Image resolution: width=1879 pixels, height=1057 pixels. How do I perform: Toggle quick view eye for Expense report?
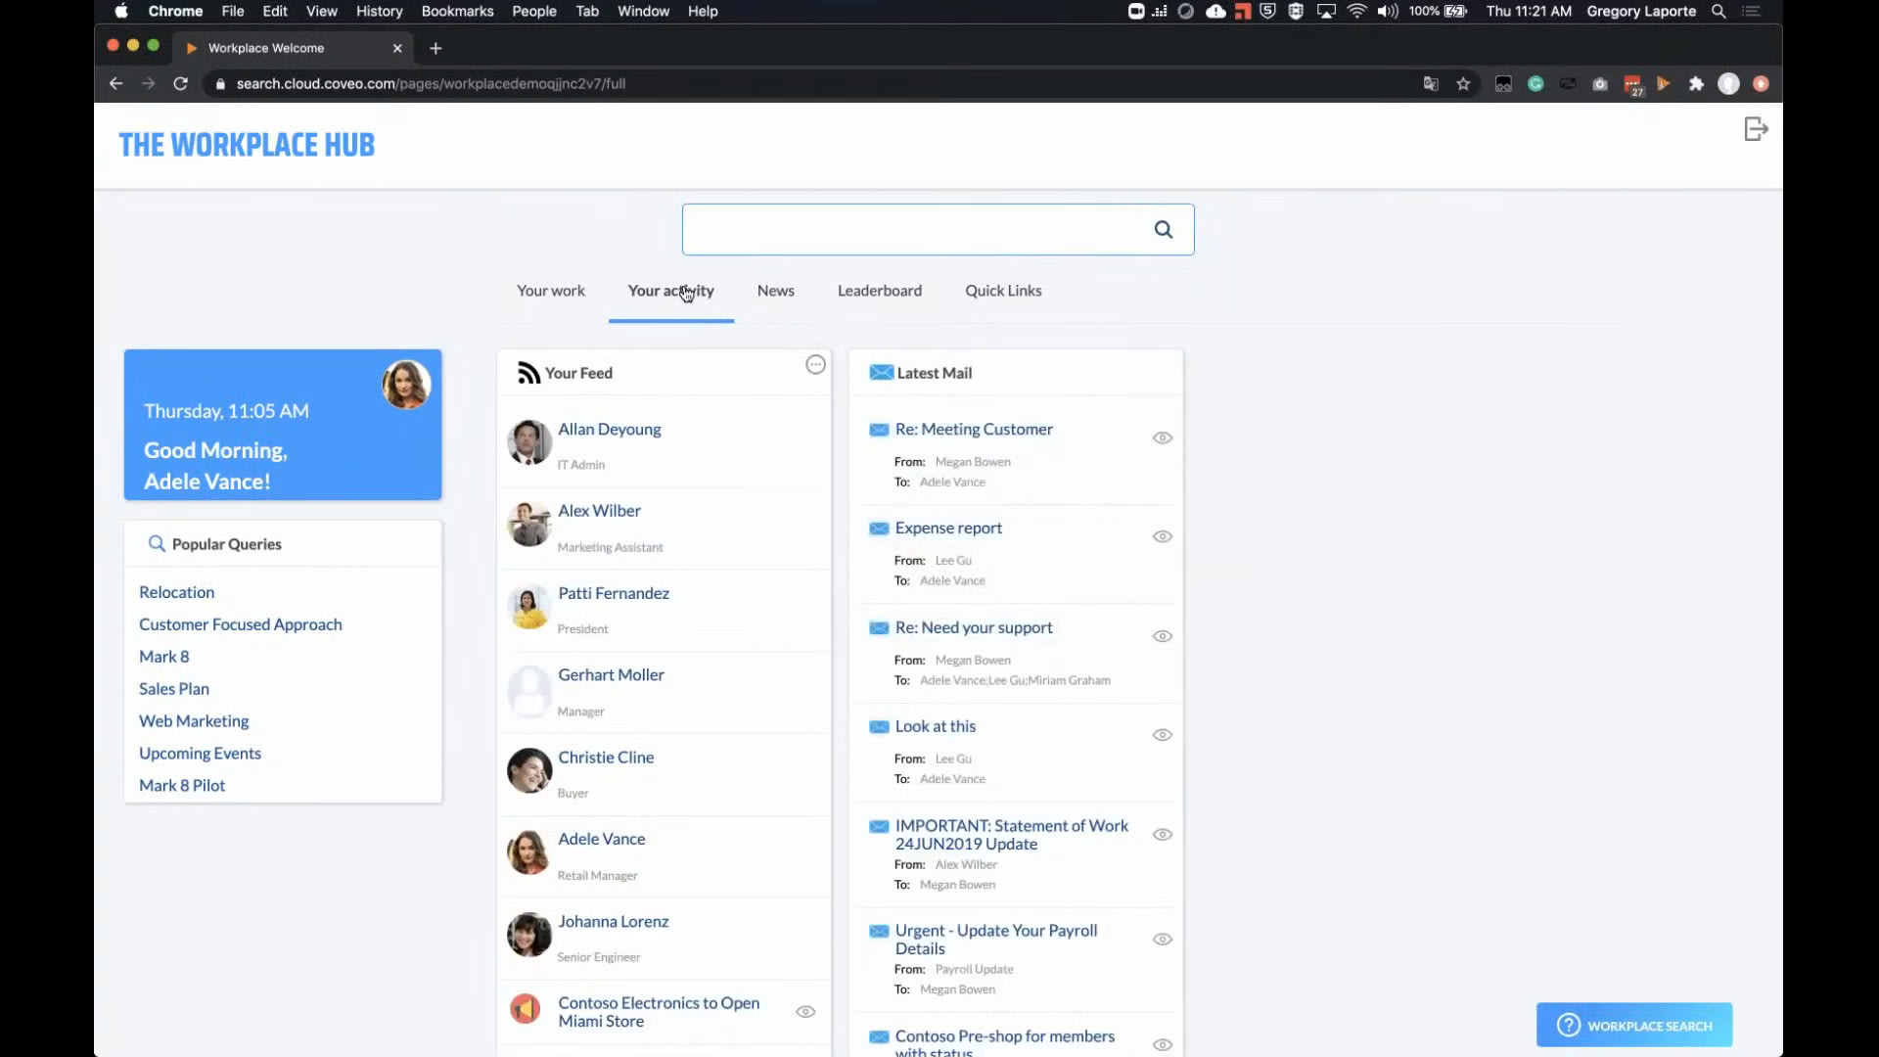[1162, 536]
